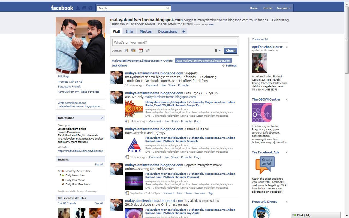This screenshot has height=218, width=349.
Task: Click the Share button
Action: click(230, 50)
